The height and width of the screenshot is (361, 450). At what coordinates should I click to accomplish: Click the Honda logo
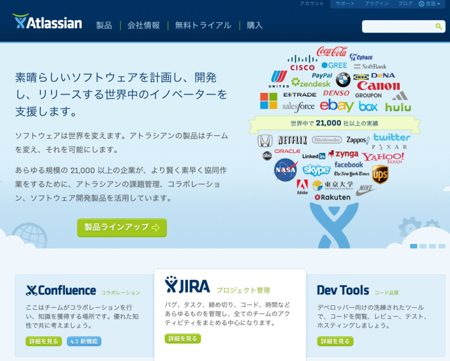tap(265, 141)
